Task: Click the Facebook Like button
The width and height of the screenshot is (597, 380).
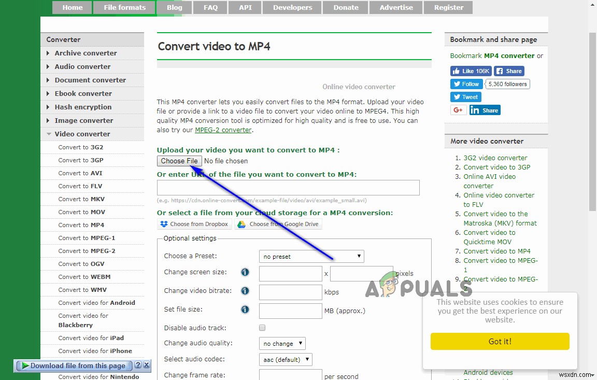Action: (x=470, y=71)
